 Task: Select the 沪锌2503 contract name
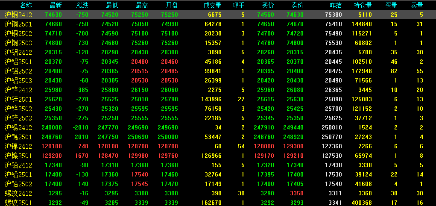18,118
